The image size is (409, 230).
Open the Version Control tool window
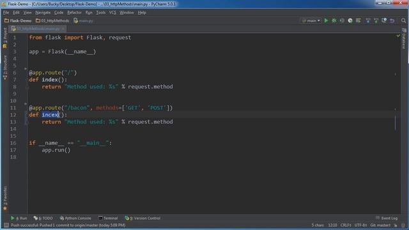(143, 218)
